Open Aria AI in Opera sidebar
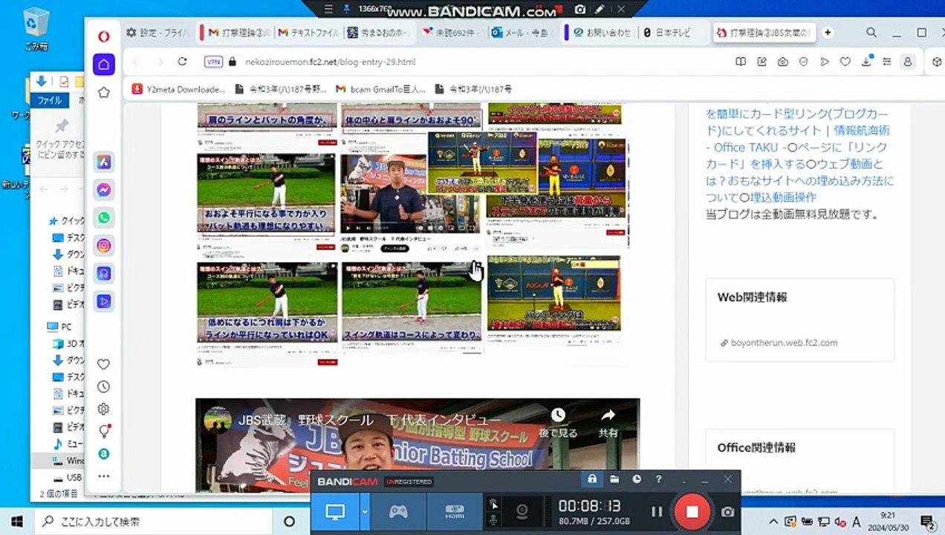 click(x=104, y=161)
